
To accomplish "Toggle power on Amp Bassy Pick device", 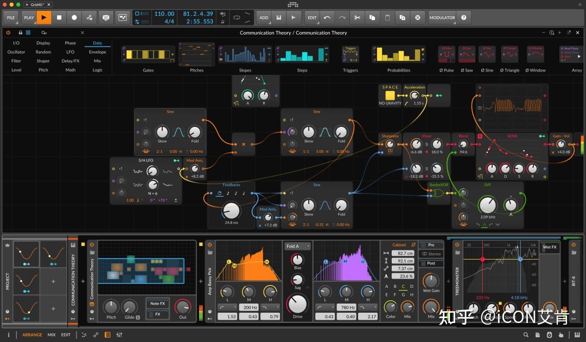I will [209, 244].
